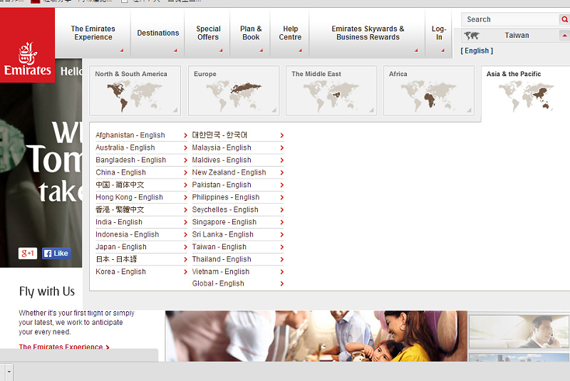The height and width of the screenshot is (381, 570).
Task: Open The Emirates Experience link below Fly with Us
Action: pyautogui.click(x=64, y=347)
